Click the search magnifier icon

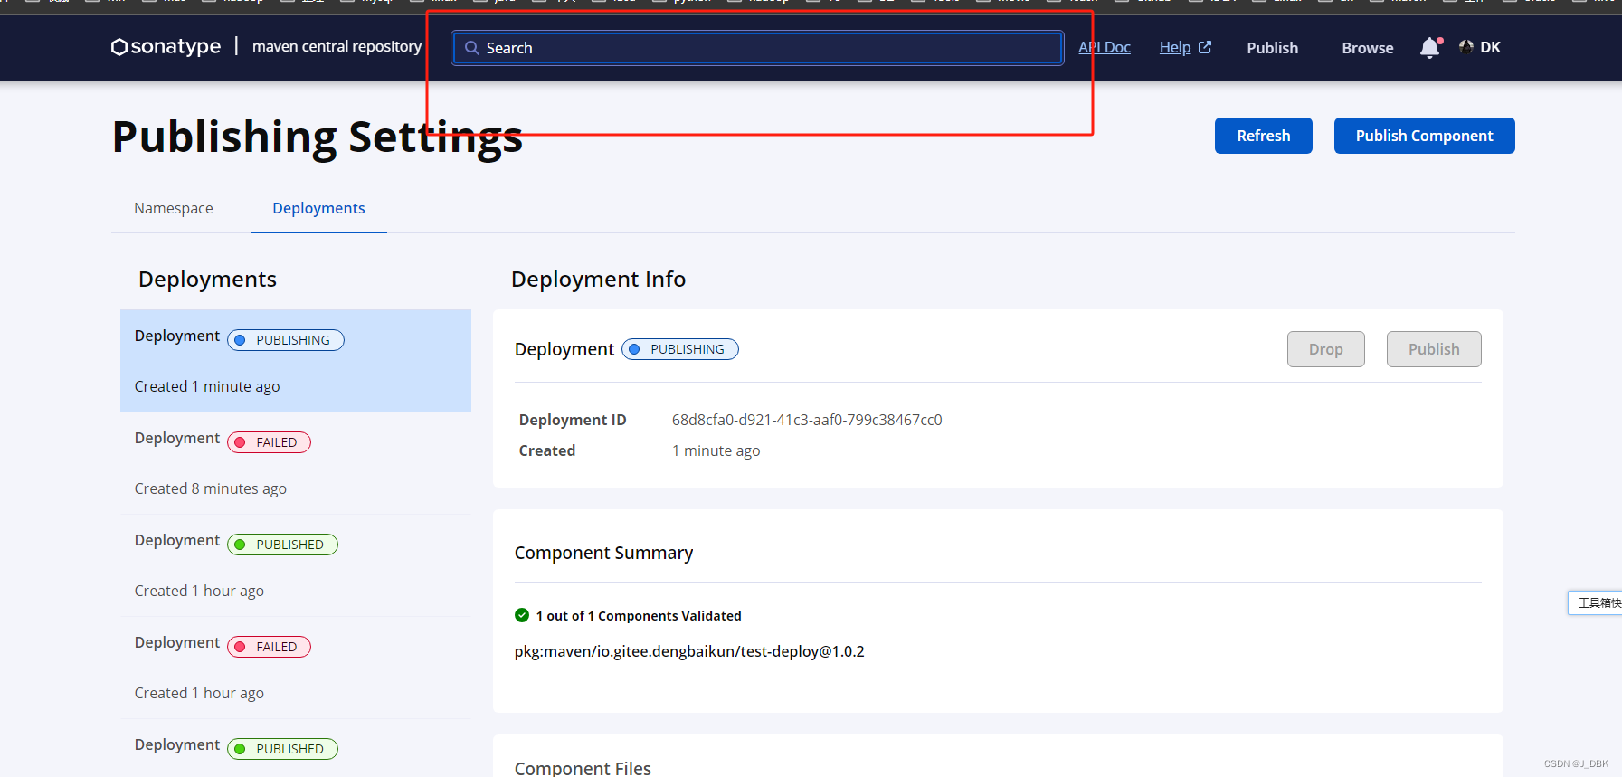(471, 48)
